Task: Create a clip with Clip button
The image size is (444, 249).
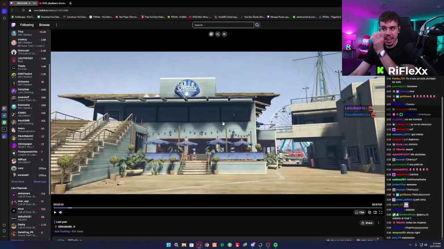Action: pyautogui.click(x=360, y=212)
